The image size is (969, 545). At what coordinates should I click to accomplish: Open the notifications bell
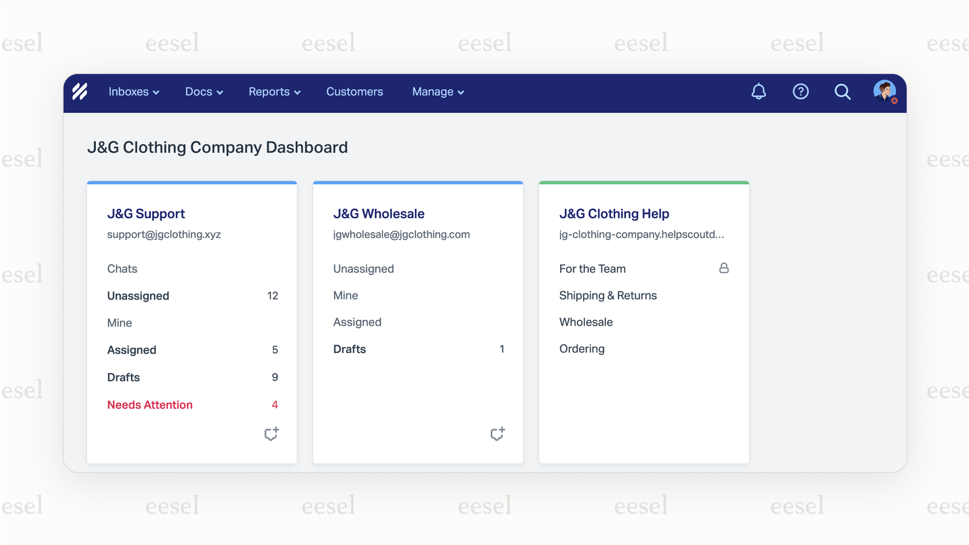pos(758,92)
